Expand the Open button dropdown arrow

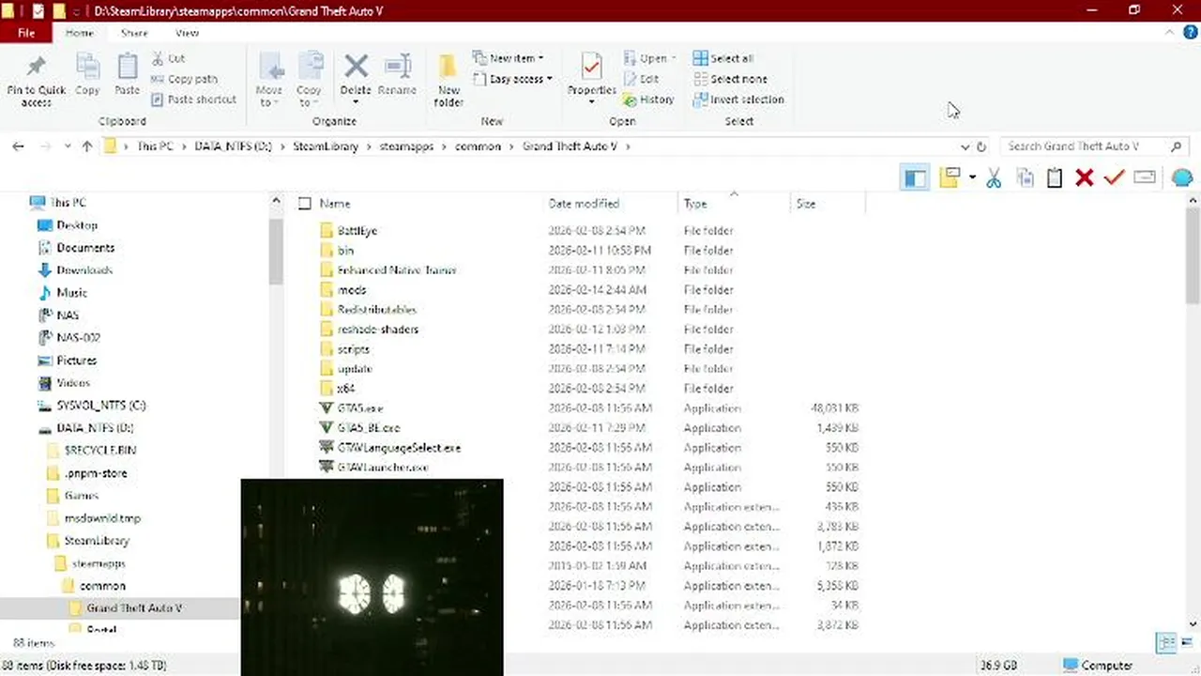click(674, 58)
